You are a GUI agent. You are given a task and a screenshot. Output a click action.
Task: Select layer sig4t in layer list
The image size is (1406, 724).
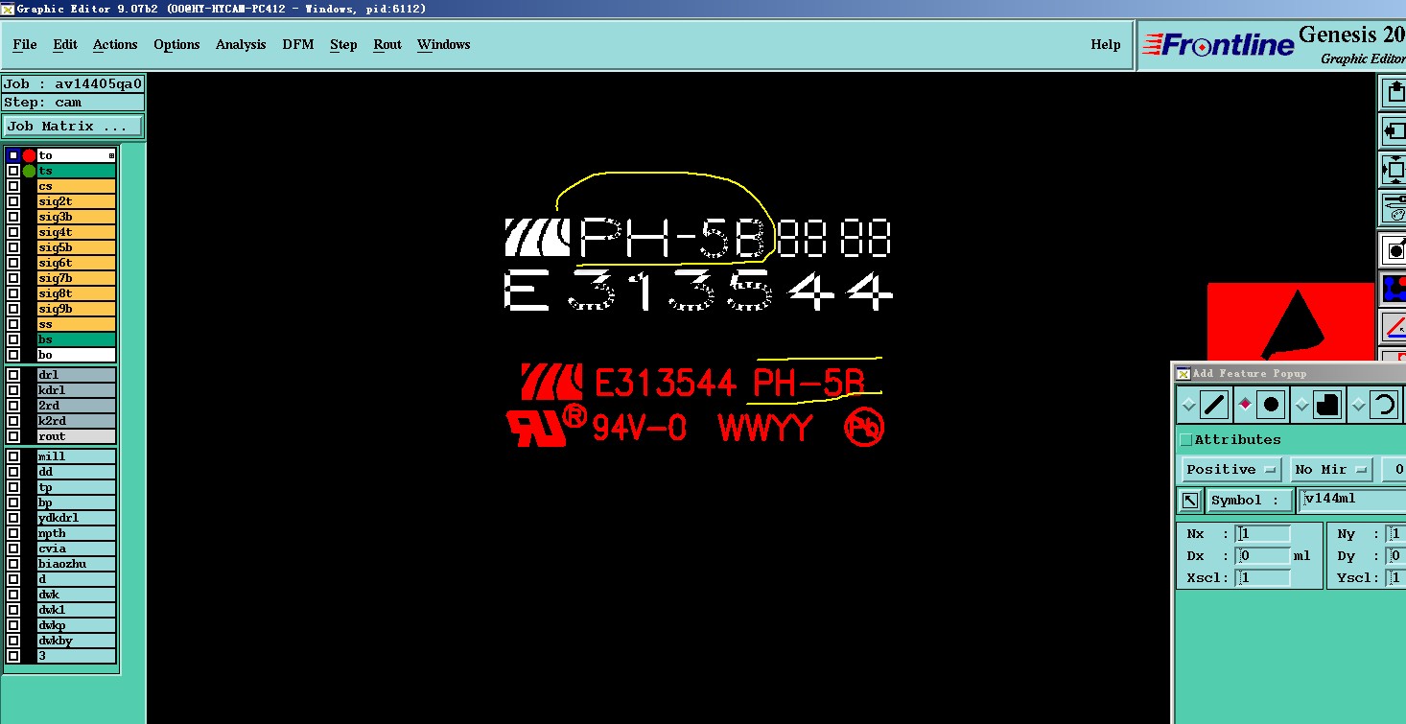(x=77, y=232)
